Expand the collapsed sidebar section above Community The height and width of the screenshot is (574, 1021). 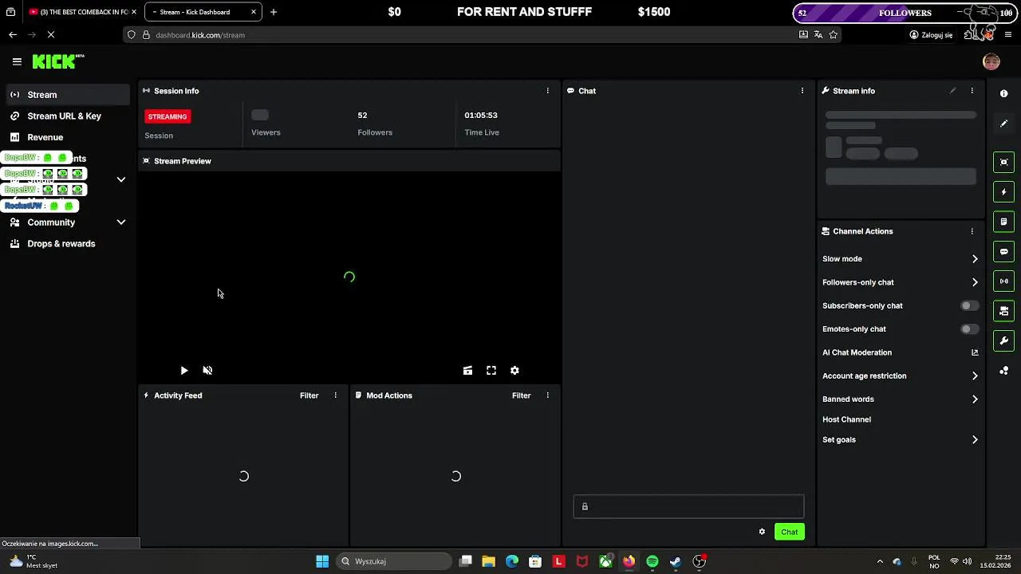(121, 179)
